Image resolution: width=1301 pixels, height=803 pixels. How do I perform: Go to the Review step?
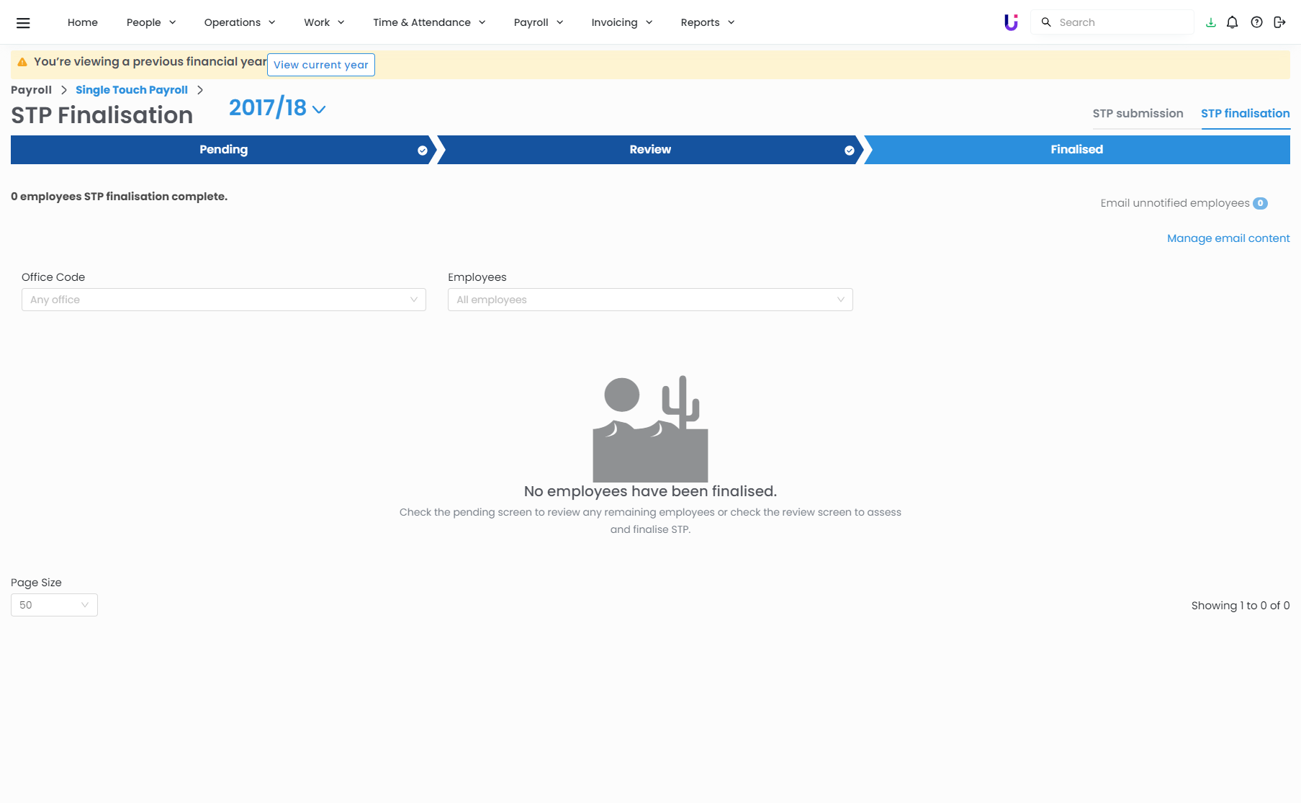tap(649, 150)
